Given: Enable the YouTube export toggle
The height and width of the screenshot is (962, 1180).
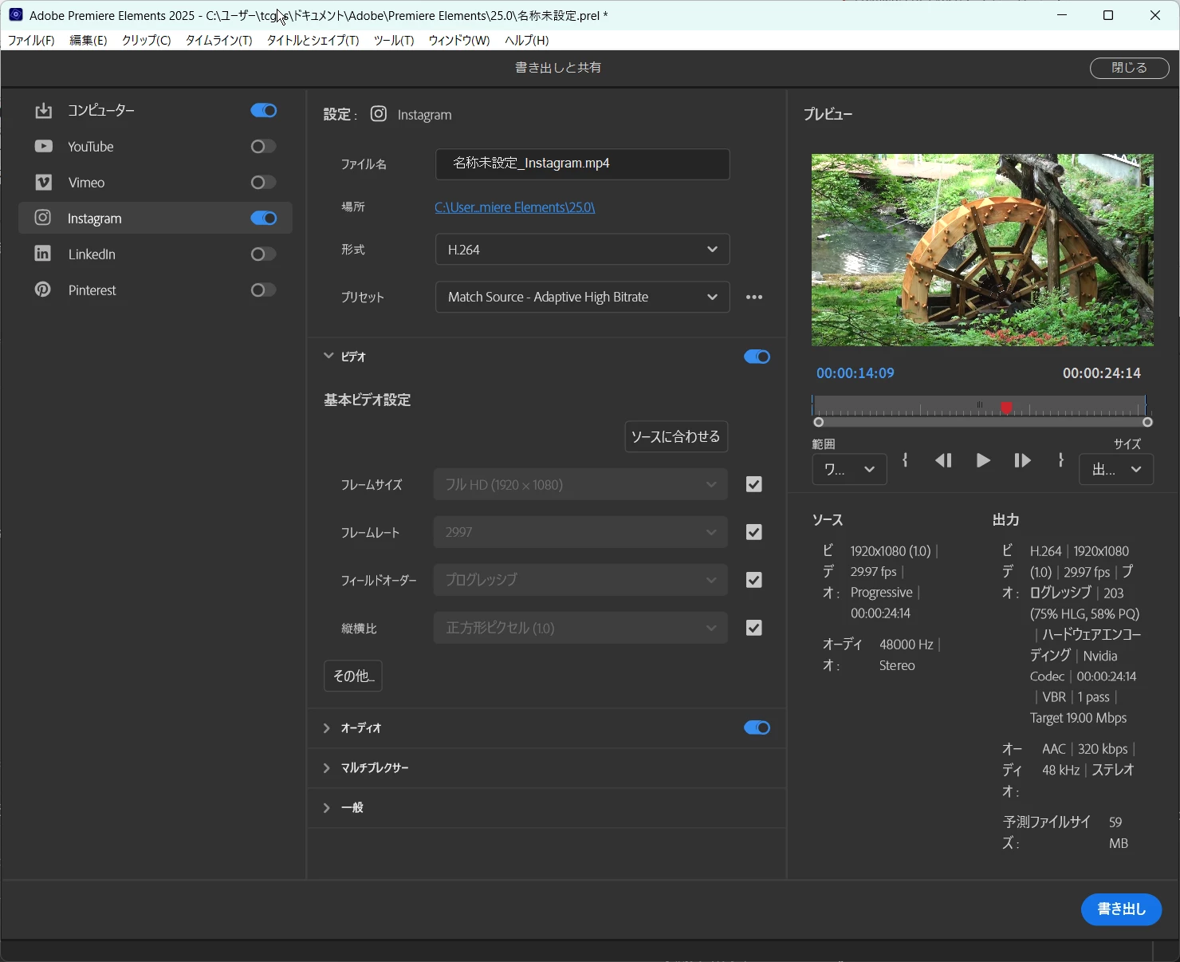Looking at the screenshot, I should coord(264,146).
